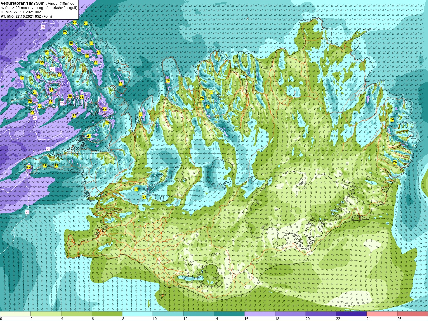Select the green 4–6 m/s legend color

[76, 314]
